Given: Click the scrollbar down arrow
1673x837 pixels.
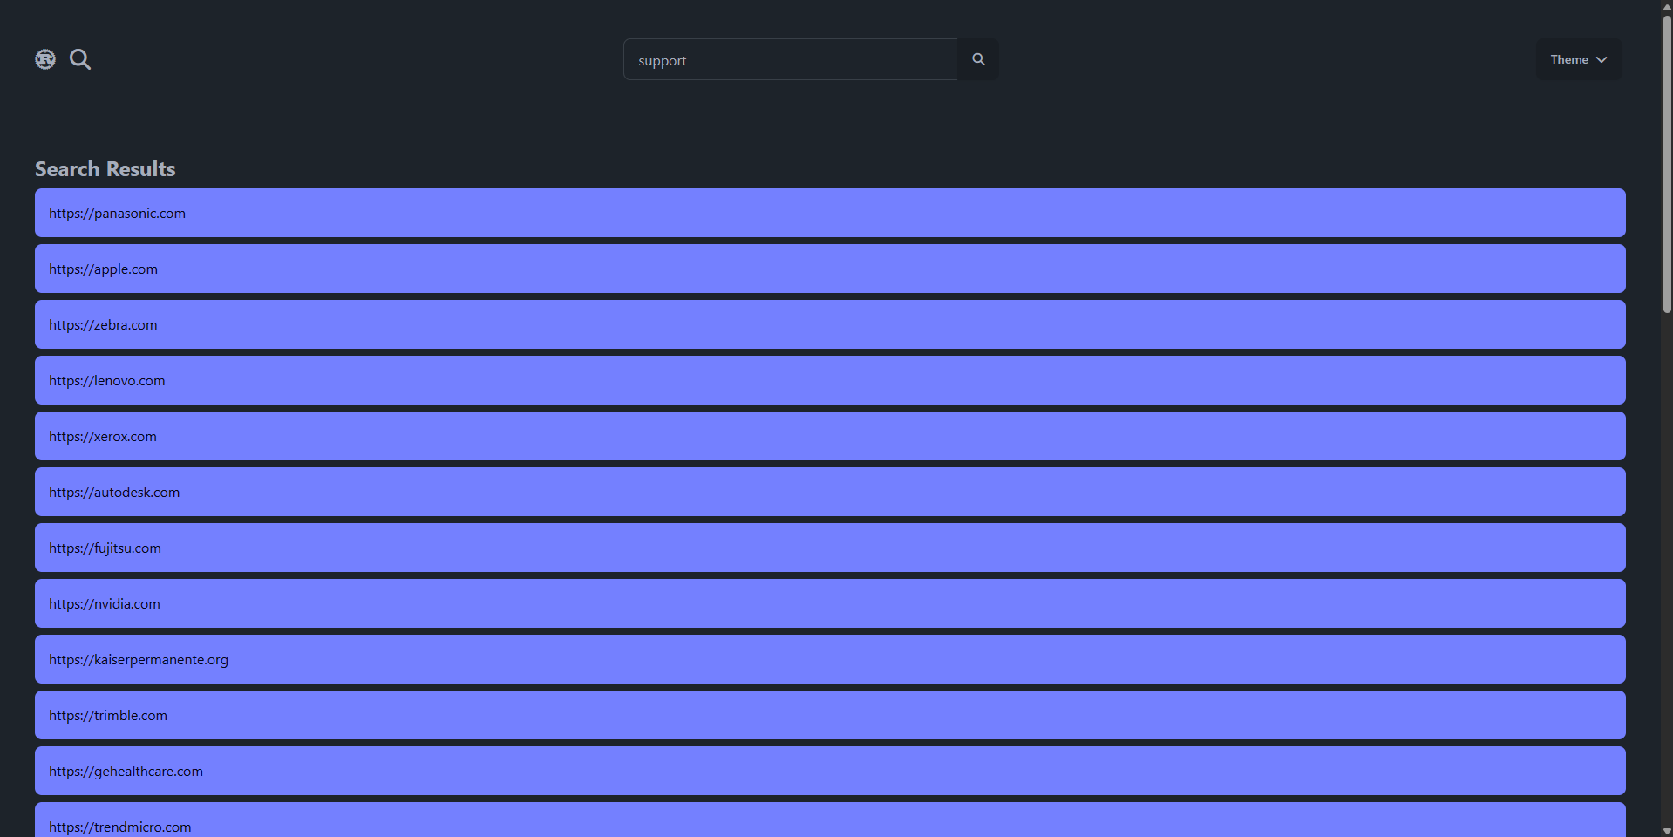Looking at the screenshot, I should [1667, 831].
